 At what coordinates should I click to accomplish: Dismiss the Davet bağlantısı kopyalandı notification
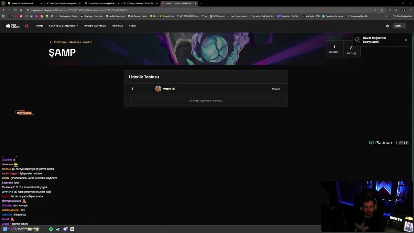coord(406,40)
